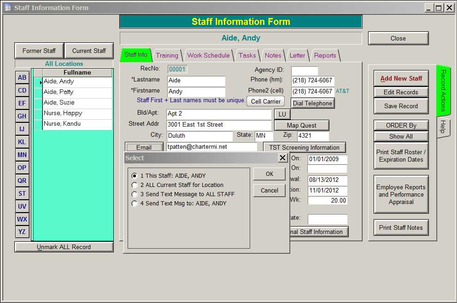Select radio option "1 This Staff: AIDE, ANDY"
The height and width of the screenshot is (303, 457).
pos(134,175)
